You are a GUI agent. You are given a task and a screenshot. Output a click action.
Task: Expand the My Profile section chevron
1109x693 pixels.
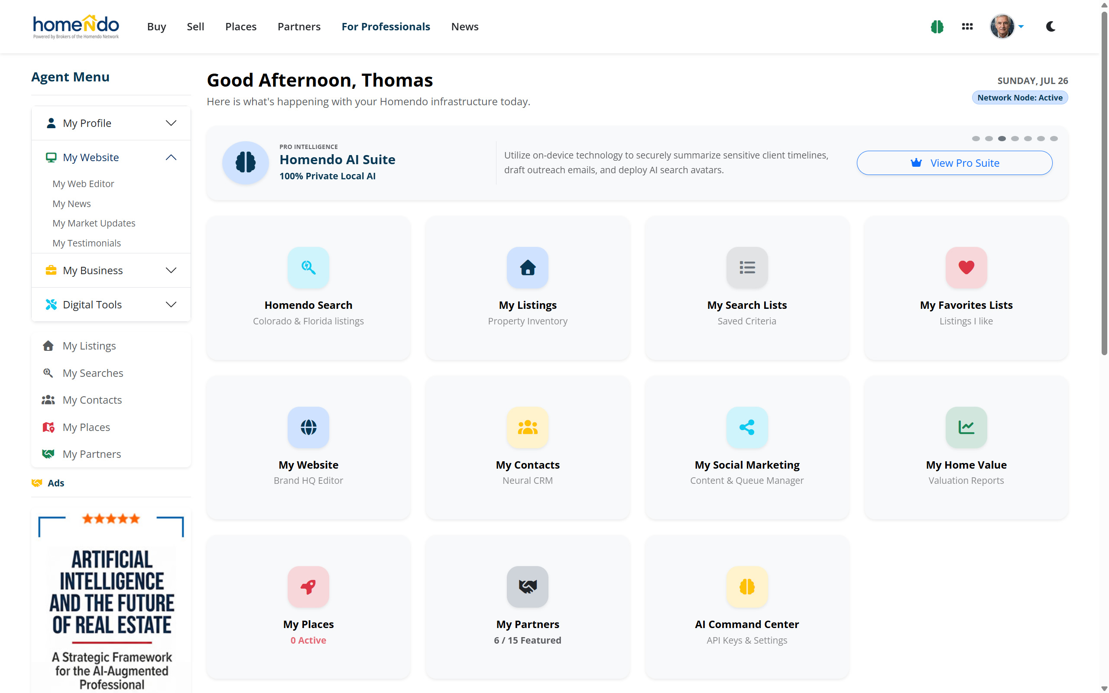tap(171, 123)
